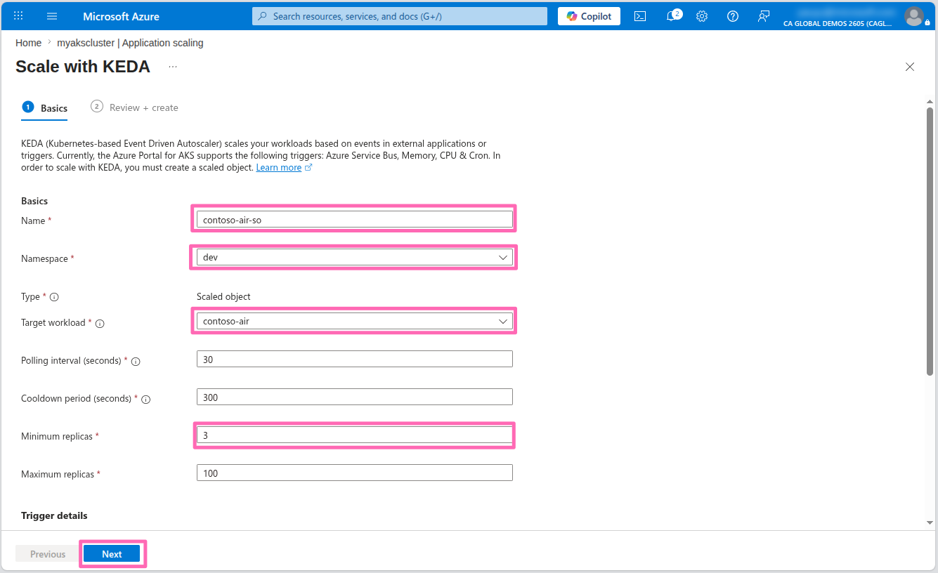
Task: Open the portal hamburger menu
Action: [52, 16]
